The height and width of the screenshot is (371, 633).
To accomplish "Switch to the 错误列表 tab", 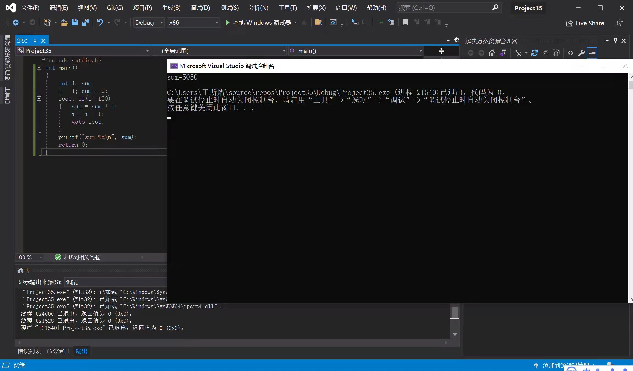I will (29, 351).
